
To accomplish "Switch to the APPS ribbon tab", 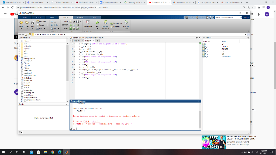I will tap(52, 17).
